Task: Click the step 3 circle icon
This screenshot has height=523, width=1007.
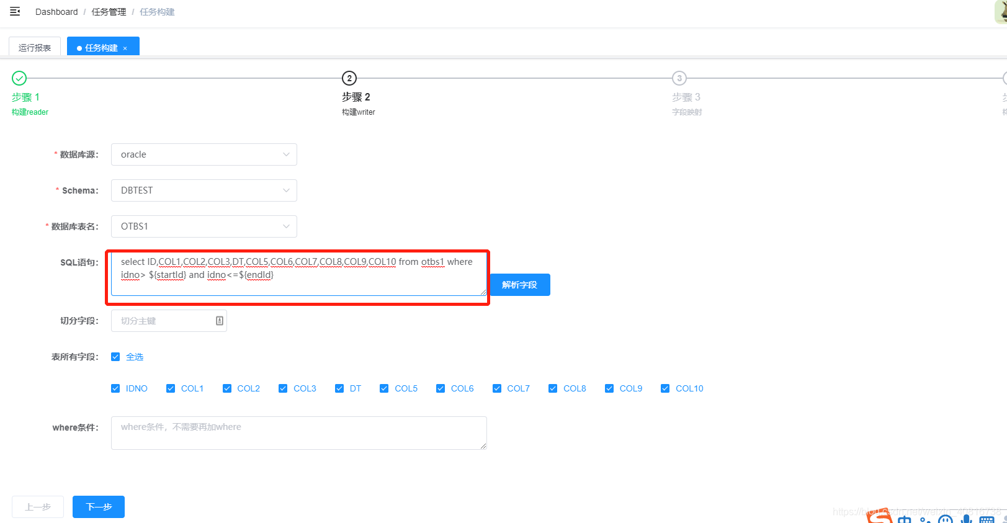Action: [679, 78]
